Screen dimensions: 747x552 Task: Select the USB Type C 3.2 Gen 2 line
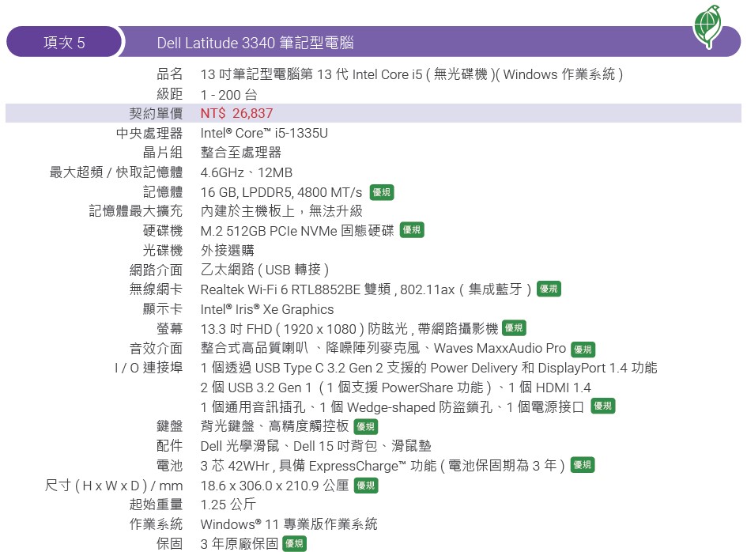tap(428, 368)
